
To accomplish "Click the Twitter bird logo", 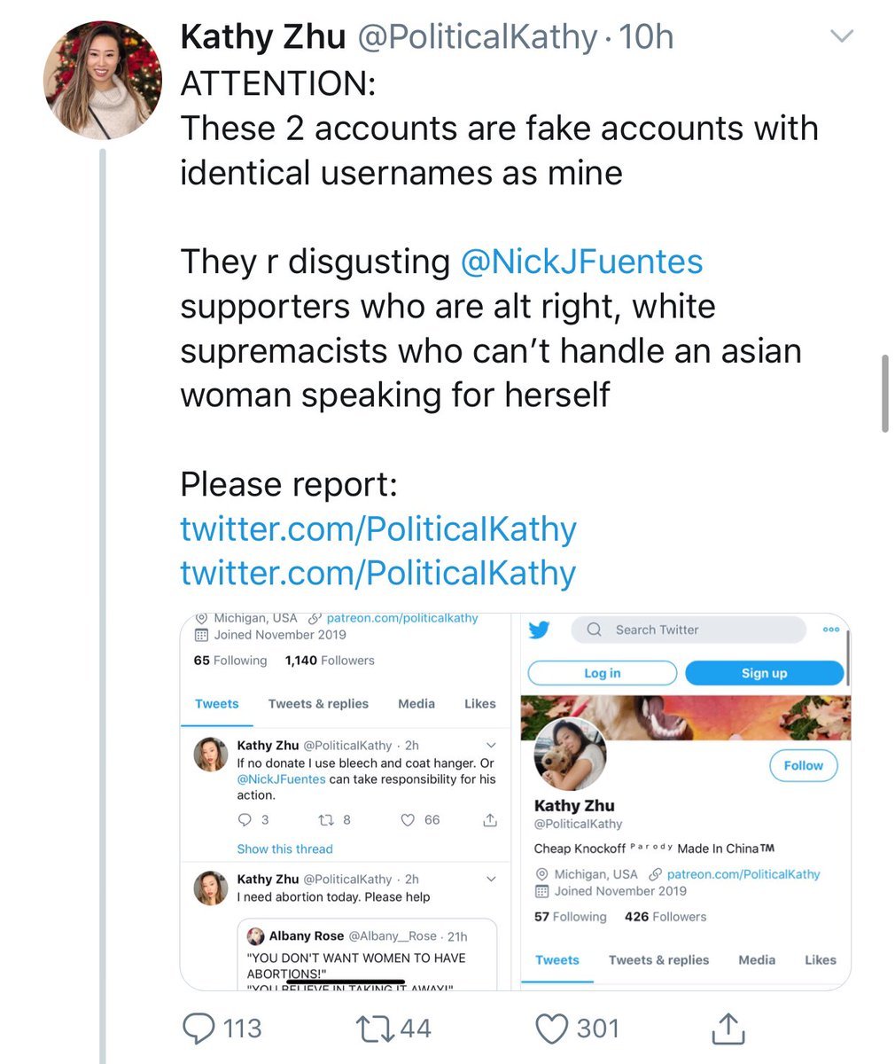I will 539,630.
